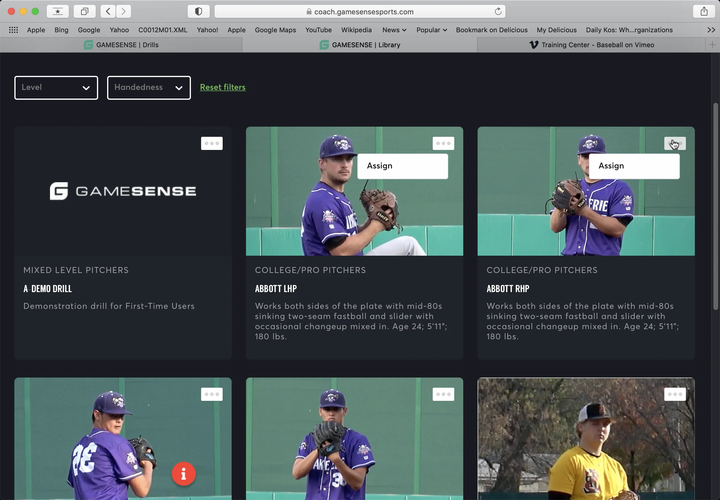Image resolution: width=720 pixels, height=500 pixels.
Task: Click the Reset filters link
Action: click(x=223, y=87)
